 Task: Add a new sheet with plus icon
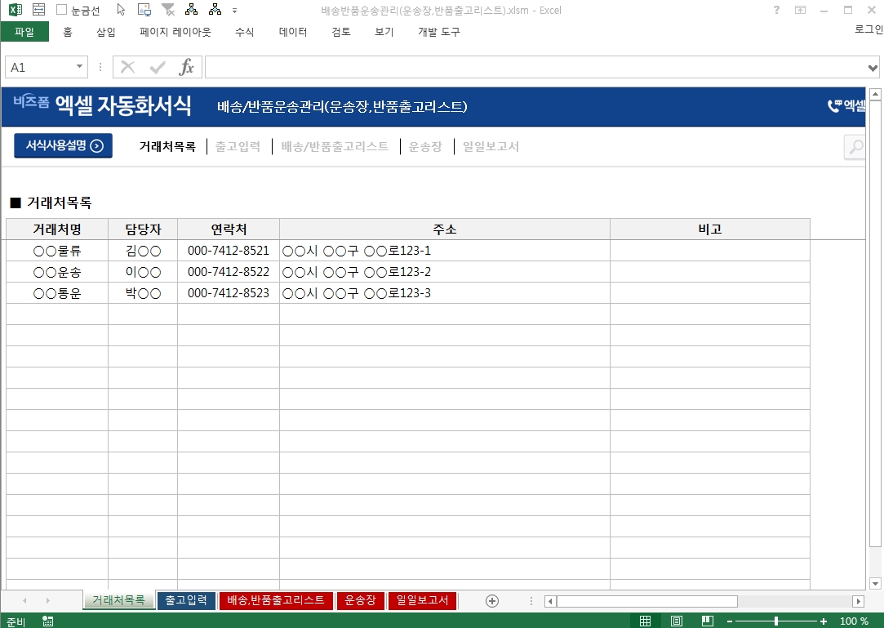point(492,601)
